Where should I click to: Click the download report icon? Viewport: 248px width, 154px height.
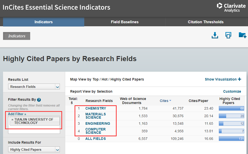(215, 35)
